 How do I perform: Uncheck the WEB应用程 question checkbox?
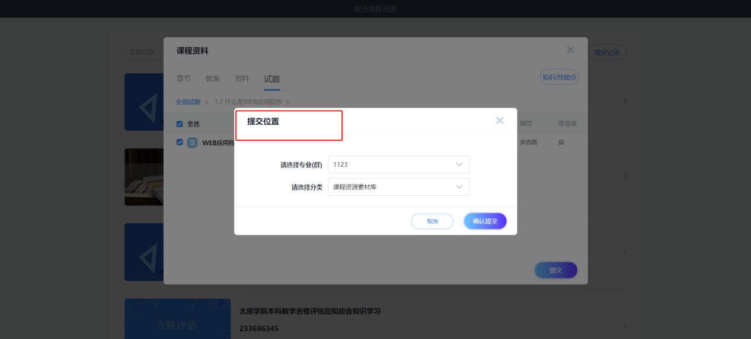(180, 143)
